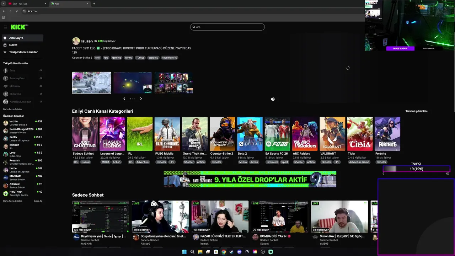Click the Kick logo

coord(19,27)
